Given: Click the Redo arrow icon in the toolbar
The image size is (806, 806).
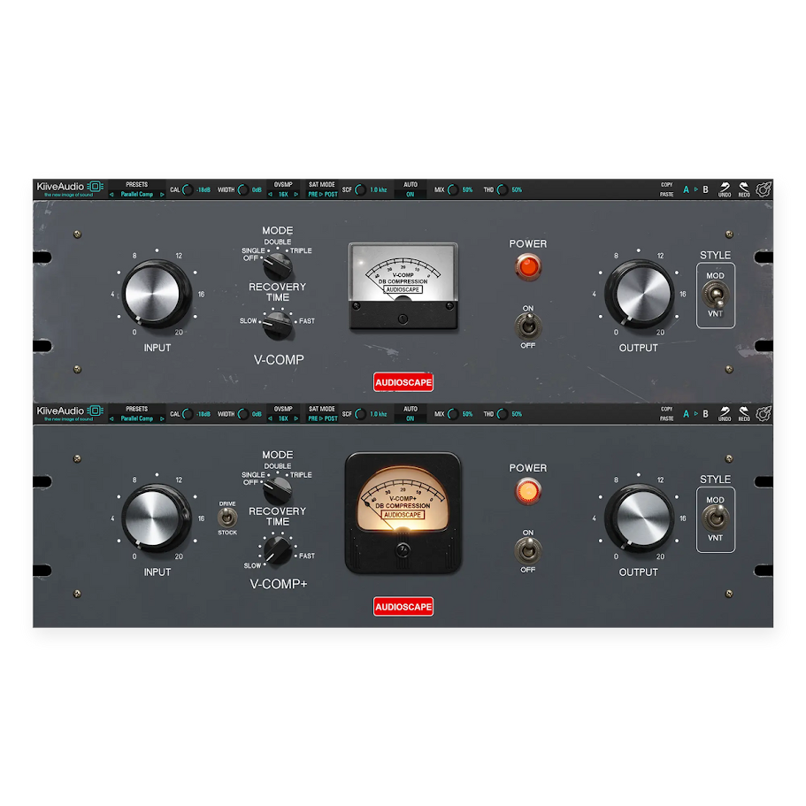Looking at the screenshot, I should 744,188.
